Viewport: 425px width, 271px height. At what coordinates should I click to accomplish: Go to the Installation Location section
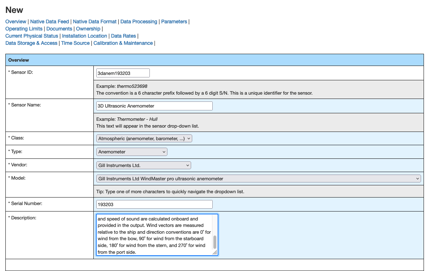point(84,36)
